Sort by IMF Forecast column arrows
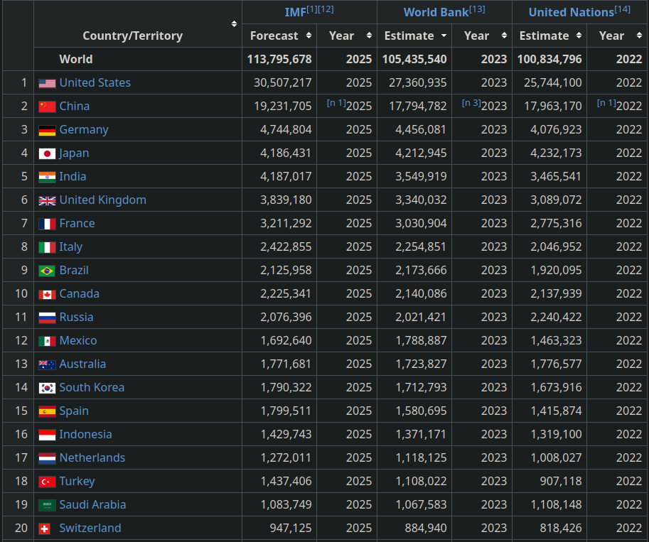 click(x=309, y=36)
